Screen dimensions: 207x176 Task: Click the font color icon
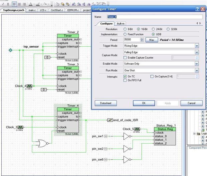pyautogui.click(x=30, y=4)
